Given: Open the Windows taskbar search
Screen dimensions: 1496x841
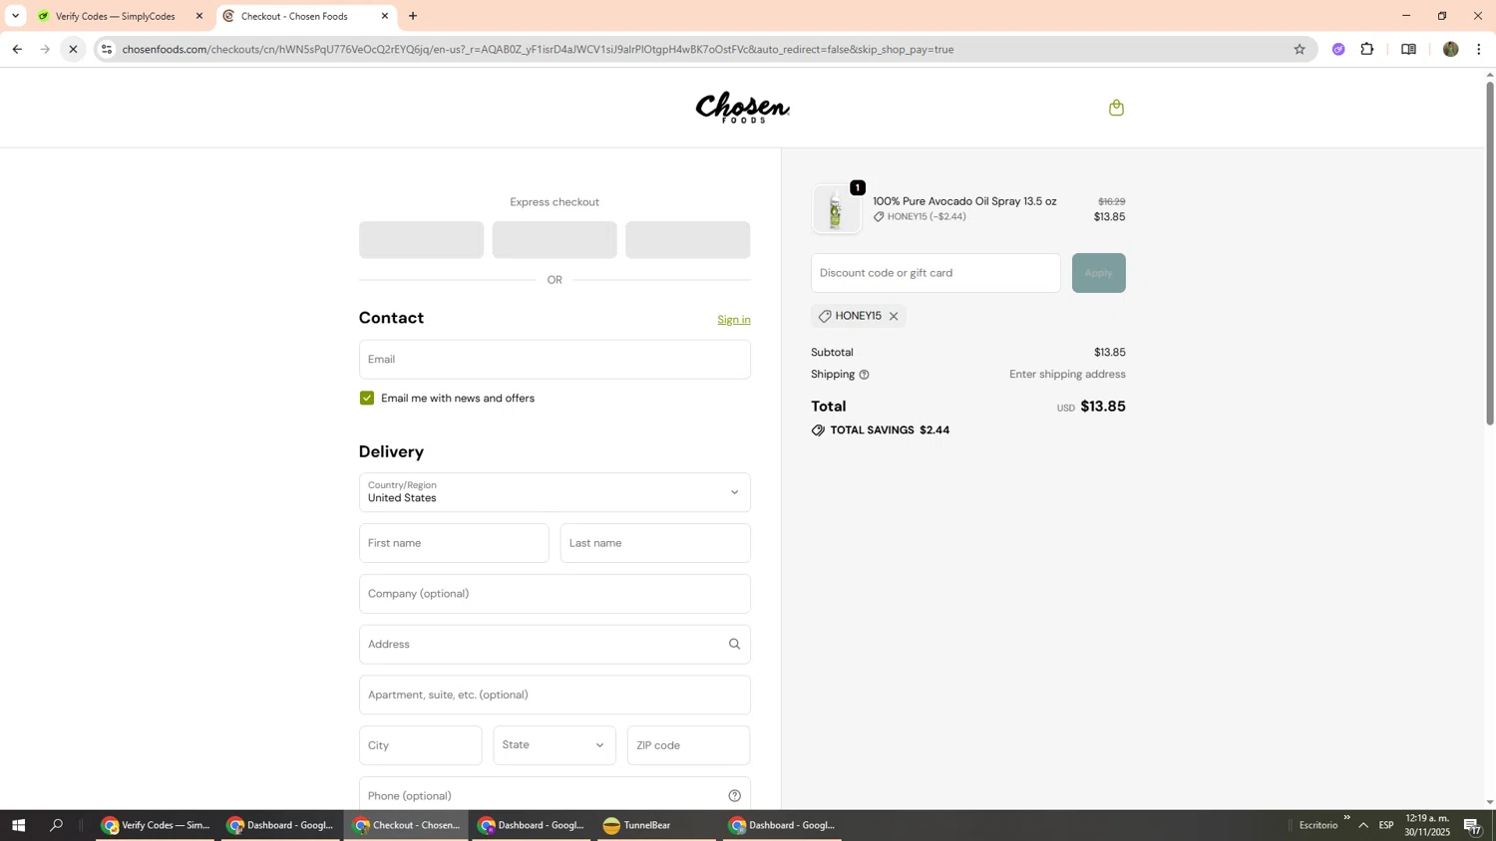Looking at the screenshot, I should point(57,825).
